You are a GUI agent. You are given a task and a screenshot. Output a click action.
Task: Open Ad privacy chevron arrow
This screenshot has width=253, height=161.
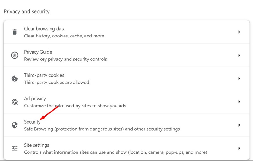tap(239, 102)
